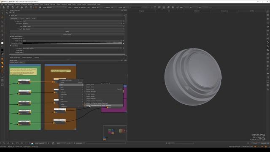The height and width of the screenshot is (152, 270).
Task: Click the node graph minimap thumbnail
Action: tap(115, 133)
